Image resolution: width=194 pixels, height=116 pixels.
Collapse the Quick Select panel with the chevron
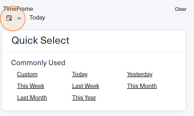click(x=19, y=18)
